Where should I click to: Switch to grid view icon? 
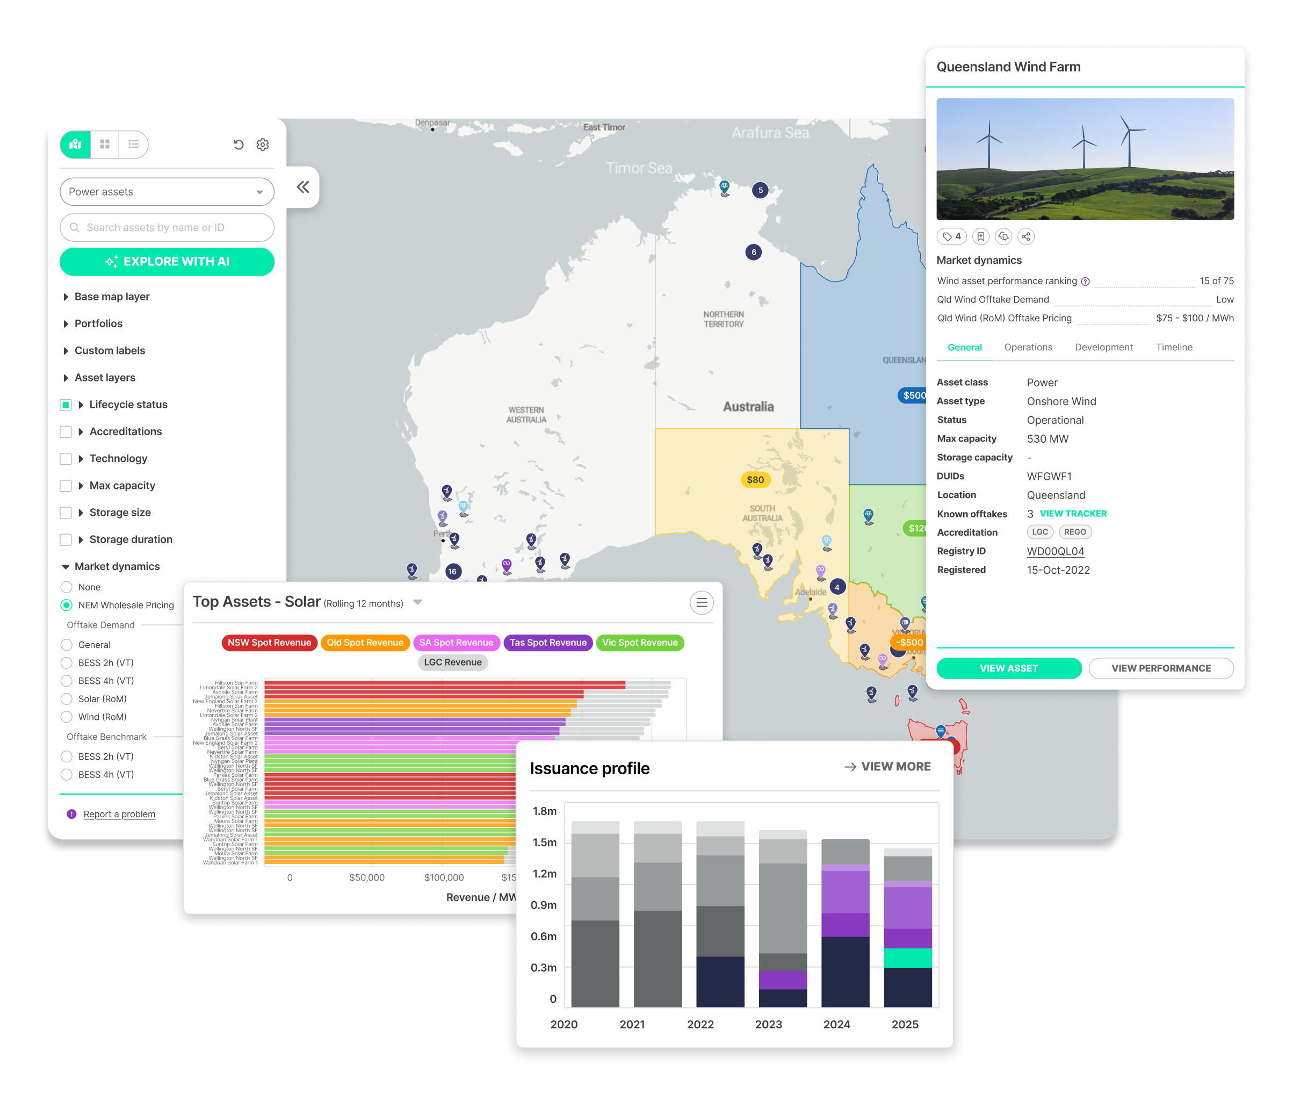click(x=105, y=145)
